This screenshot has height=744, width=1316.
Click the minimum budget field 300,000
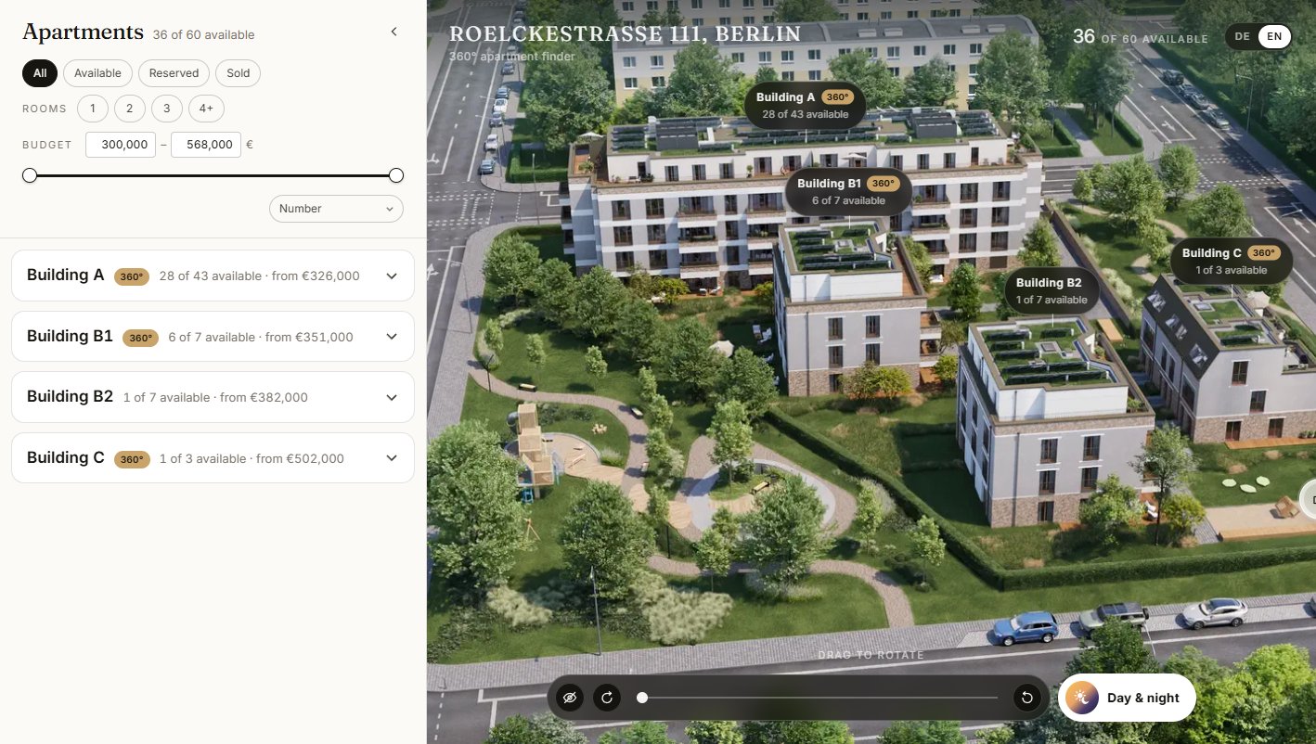(121, 145)
